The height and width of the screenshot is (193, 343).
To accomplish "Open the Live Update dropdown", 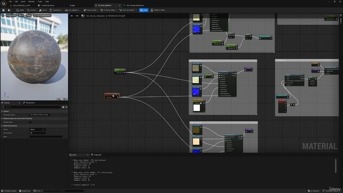I will [72, 10].
